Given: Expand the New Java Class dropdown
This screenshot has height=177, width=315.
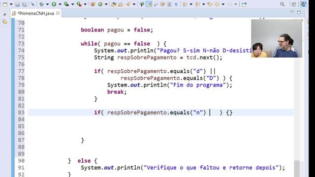Looking at the screenshot, I should click(106, 4).
